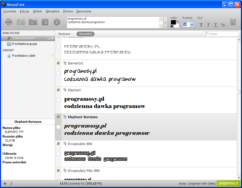Reset to default colors small icon
Screen dimensions: 242x188
coord(172,27)
